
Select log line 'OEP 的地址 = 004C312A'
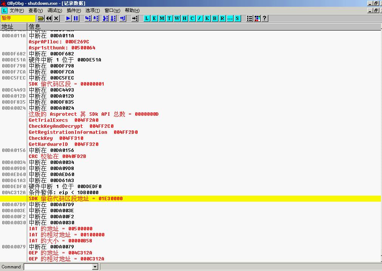click(60, 253)
